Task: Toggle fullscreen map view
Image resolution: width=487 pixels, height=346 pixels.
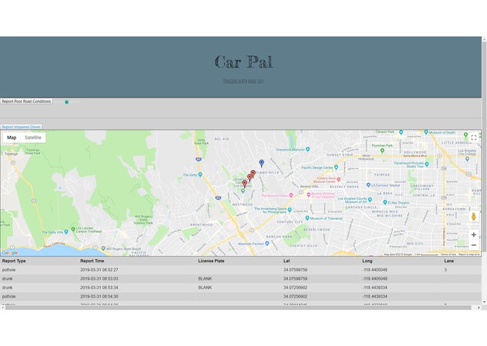Action: tap(474, 138)
